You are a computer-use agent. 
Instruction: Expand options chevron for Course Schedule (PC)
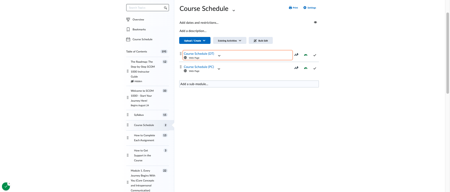pos(219,69)
